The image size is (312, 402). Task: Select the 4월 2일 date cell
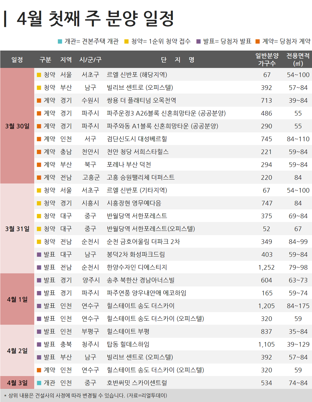17,350
